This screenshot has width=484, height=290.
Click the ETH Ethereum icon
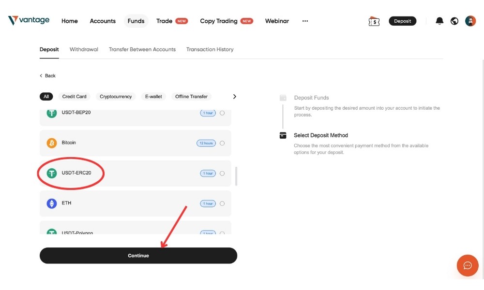pos(52,203)
